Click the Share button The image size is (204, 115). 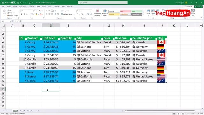click(x=198, y=7)
